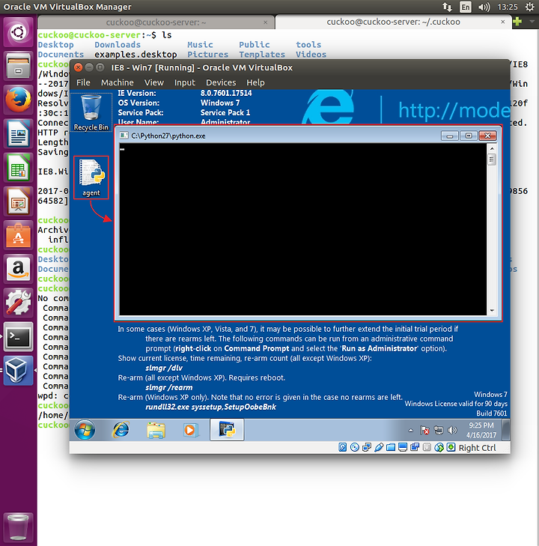
Task: Click the python.exe console scrollbar thumb
Action: coord(492,160)
